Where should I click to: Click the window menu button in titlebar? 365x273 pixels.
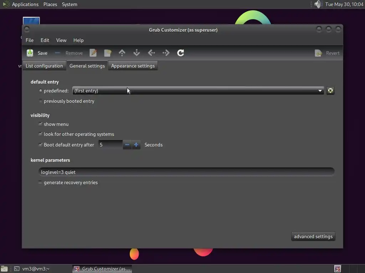tap(26, 29)
